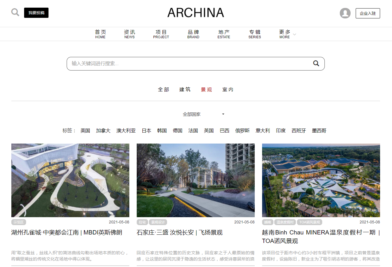Viewport: 392px width, 267px height.
Task: Filter by 日本 tag
Action: pos(146,131)
